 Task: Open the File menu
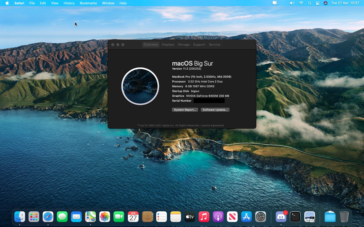(x=32, y=3)
